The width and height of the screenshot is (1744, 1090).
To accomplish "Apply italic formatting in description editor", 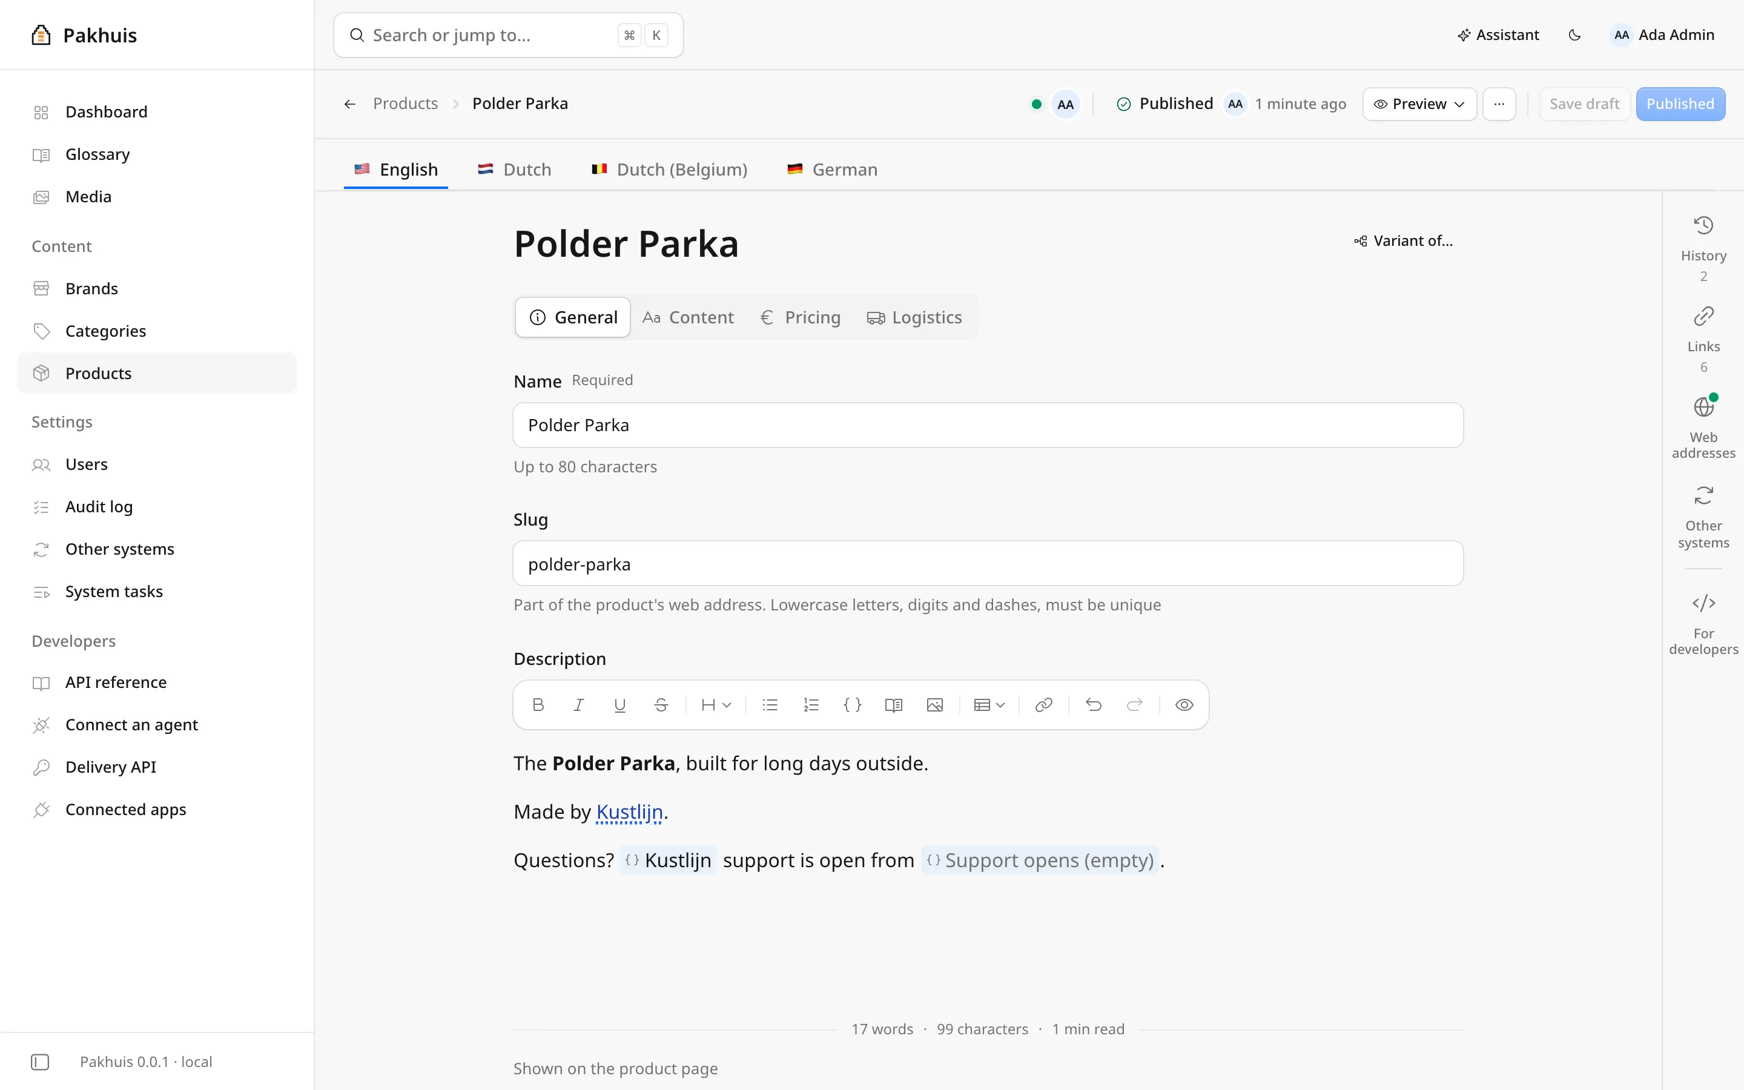I will pyautogui.click(x=579, y=705).
